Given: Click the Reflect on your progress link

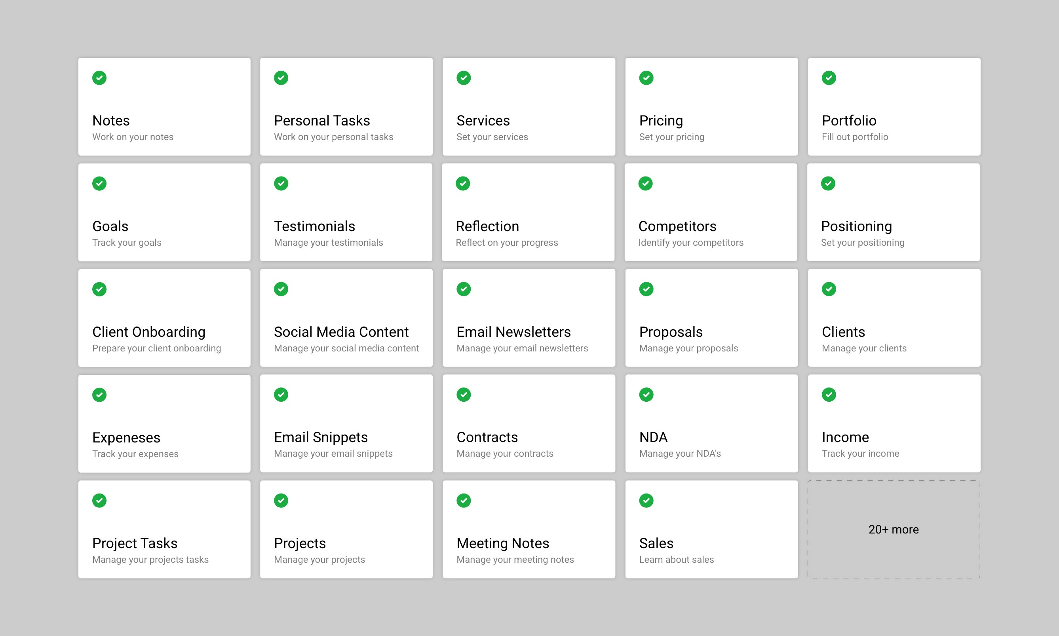Looking at the screenshot, I should pyautogui.click(x=507, y=243).
